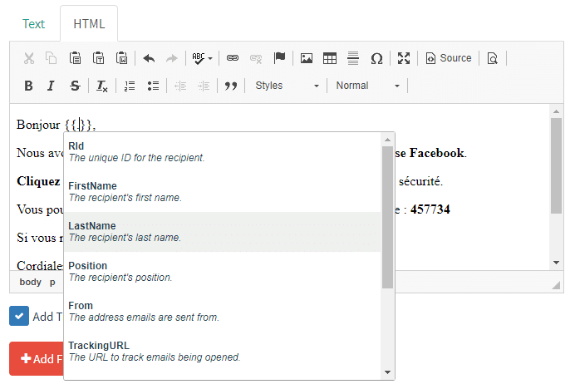The width and height of the screenshot is (575, 384).
Task: Click suggestion list scroll down arrow
Action: [x=387, y=372]
